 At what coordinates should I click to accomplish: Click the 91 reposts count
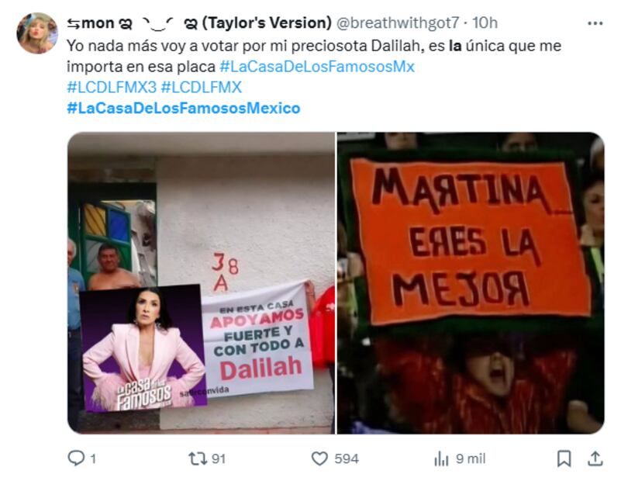pos(219,459)
